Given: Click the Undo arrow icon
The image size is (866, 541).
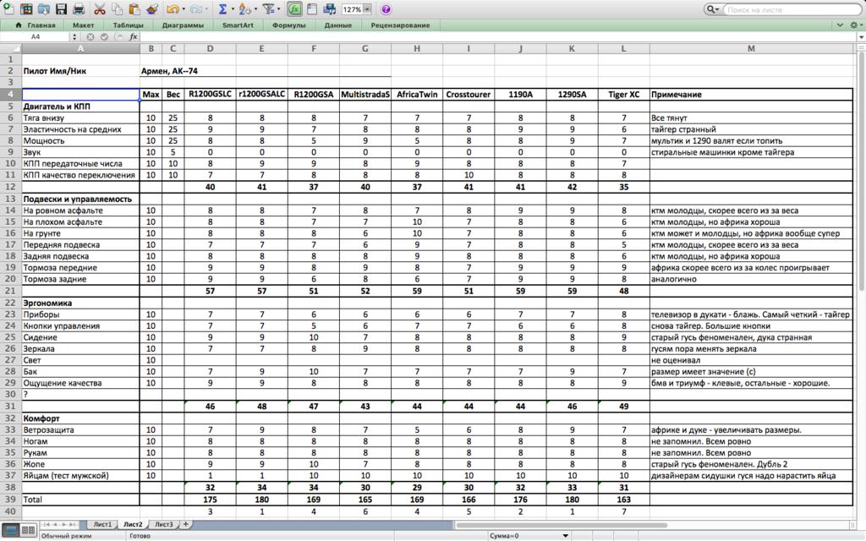Looking at the screenshot, I should [172, 9].
